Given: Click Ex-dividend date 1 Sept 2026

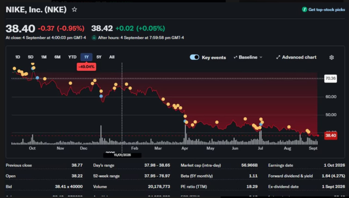Looking at the screenshot, I should [333, 187].
